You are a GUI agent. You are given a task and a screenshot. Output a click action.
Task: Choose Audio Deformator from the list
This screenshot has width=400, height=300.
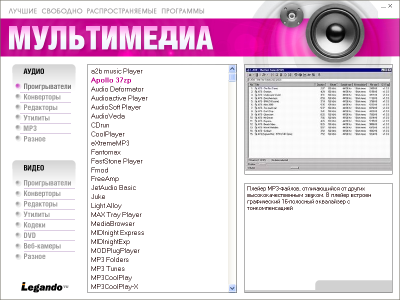[117, 89]
